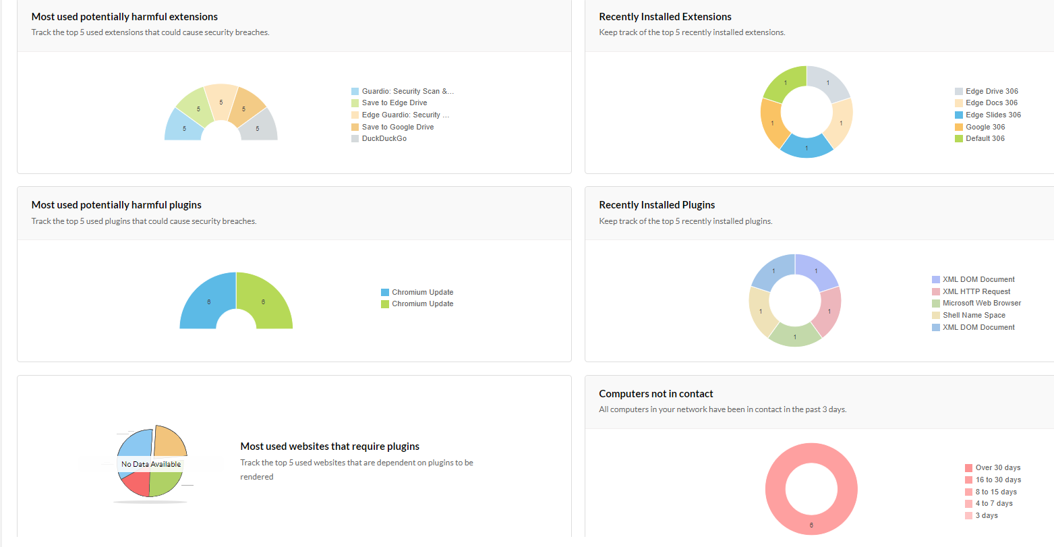Click the No Data Available pie chart

(152, 463)
